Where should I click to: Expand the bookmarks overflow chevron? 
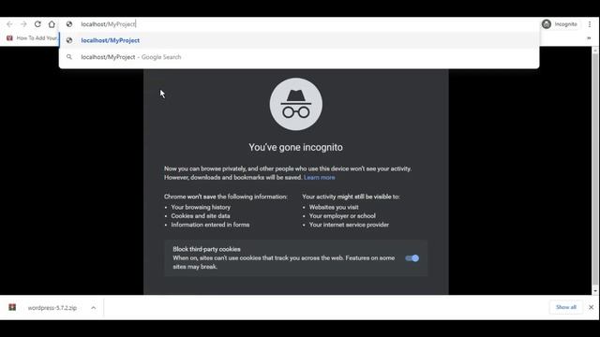589,38
